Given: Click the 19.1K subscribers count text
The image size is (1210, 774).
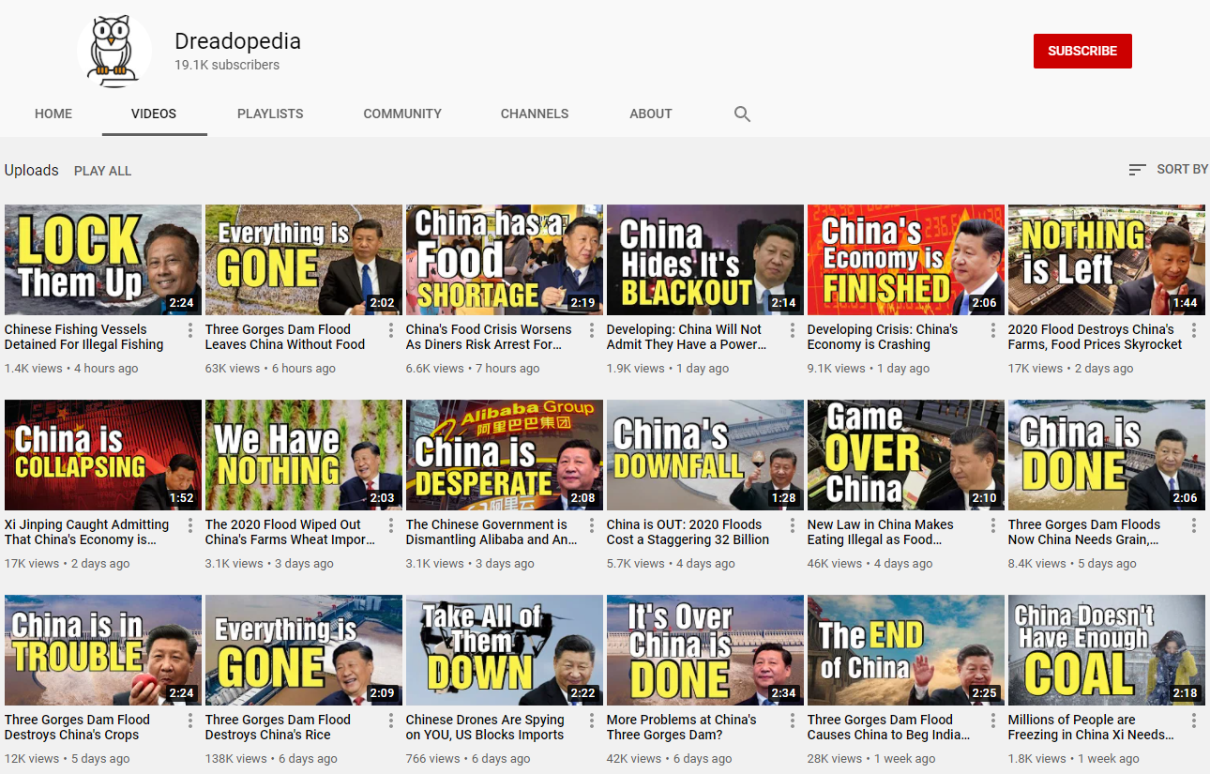Looking at the screenshot, I should (227, 65).
